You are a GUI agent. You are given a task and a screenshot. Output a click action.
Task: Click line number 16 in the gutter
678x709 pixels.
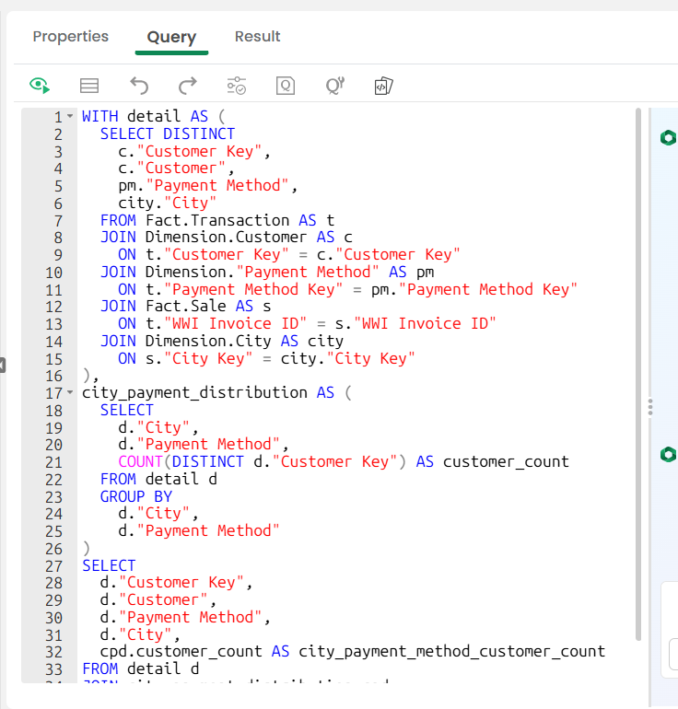53,376
